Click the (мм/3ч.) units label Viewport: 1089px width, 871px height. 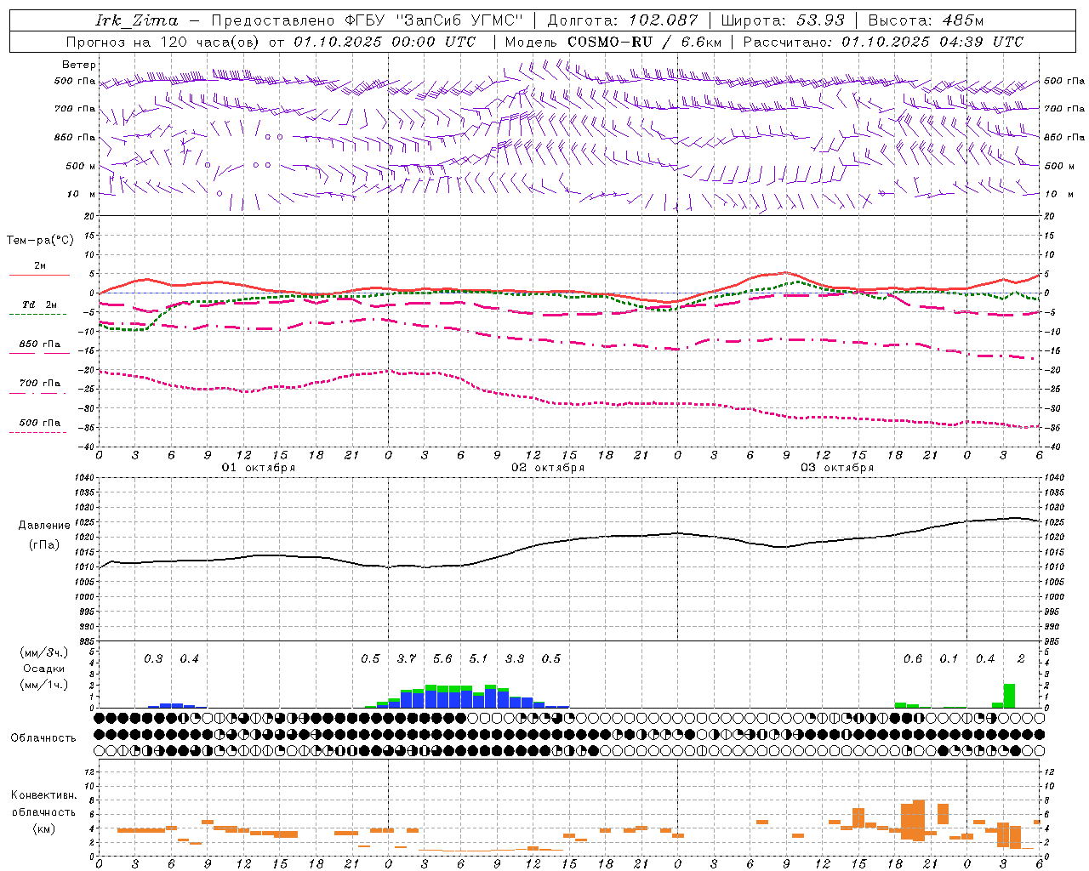tap(43, 652)
